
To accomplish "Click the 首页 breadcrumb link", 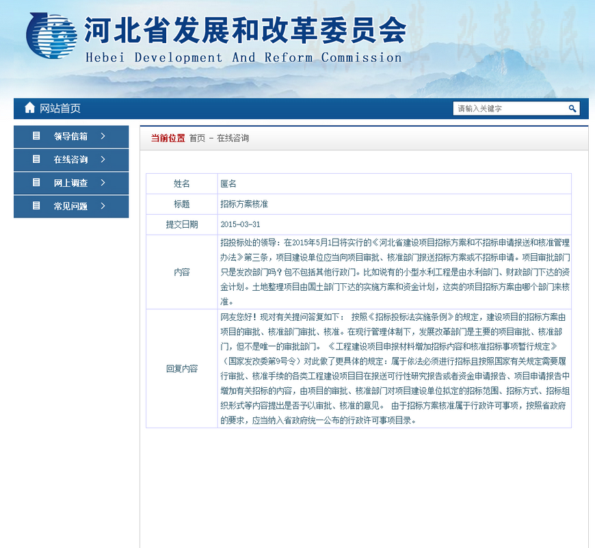I will [197, 138].
